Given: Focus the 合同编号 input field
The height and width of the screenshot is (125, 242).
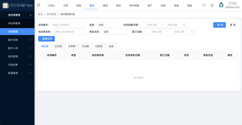Looking at the screenshot, I should 67,25.
